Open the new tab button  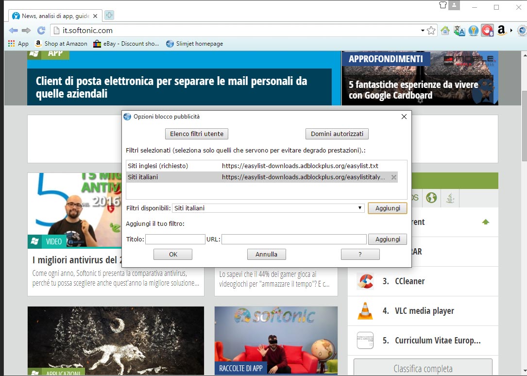pos(109,15)
